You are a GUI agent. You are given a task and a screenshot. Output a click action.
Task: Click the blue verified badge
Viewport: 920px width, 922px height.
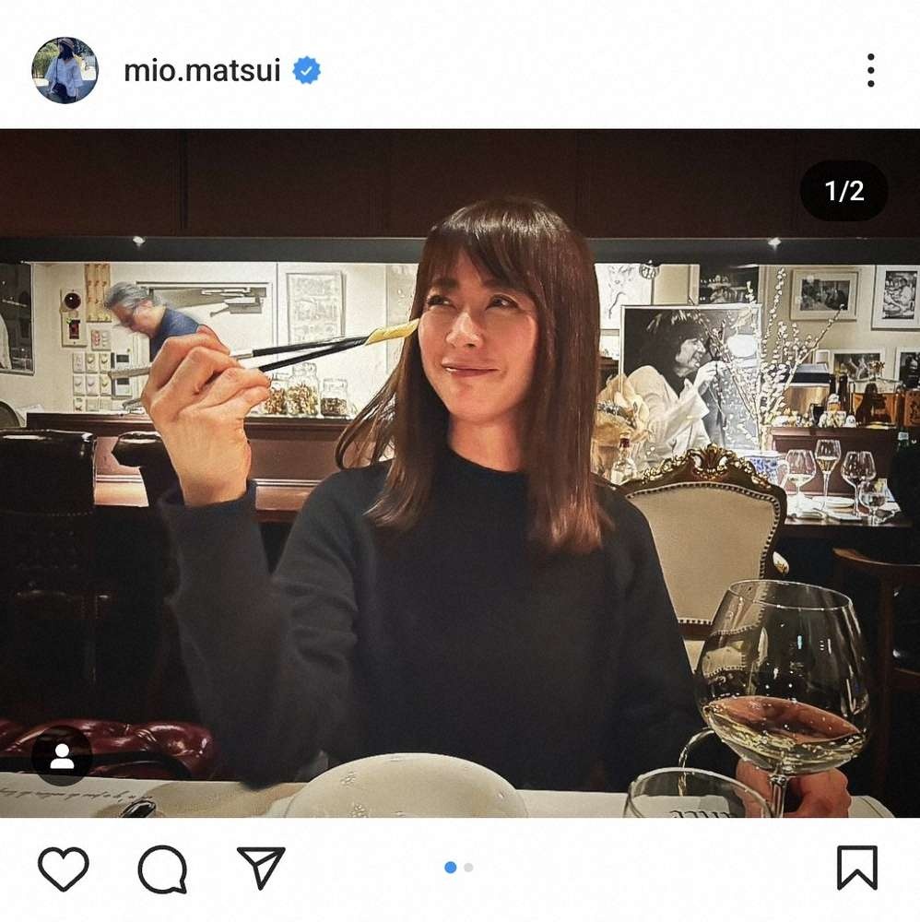(x=306, y=71)
